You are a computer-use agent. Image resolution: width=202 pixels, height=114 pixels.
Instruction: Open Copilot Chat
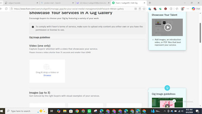[196, 9]
